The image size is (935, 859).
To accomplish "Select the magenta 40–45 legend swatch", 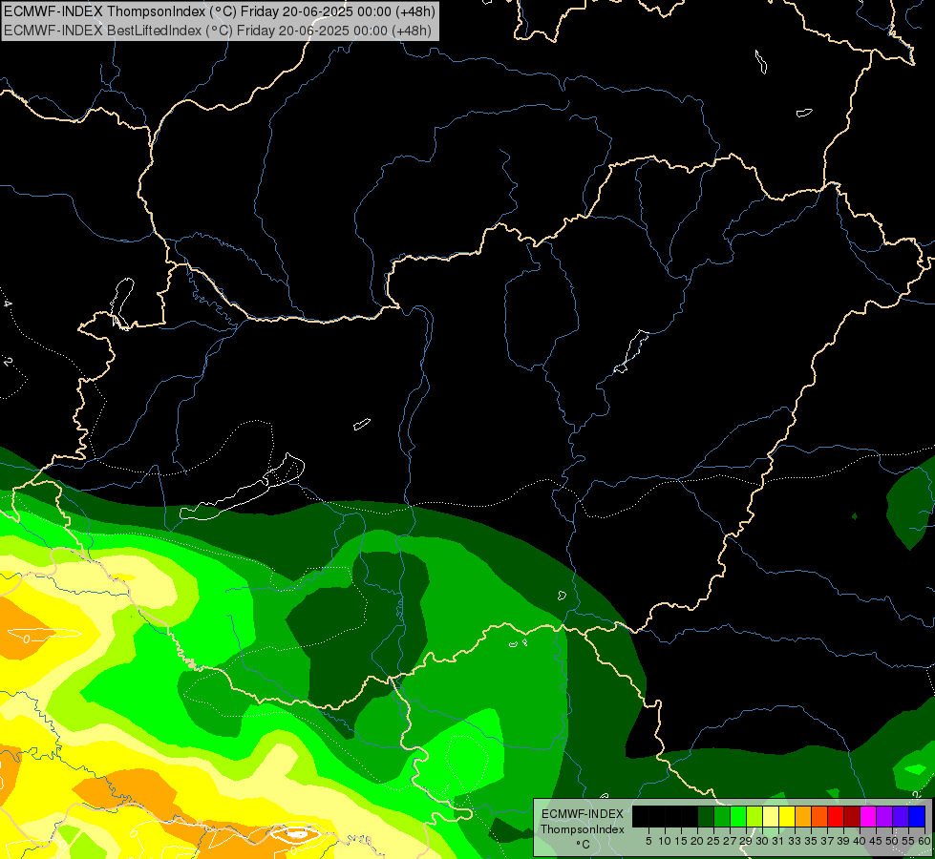I will point(868,816).
